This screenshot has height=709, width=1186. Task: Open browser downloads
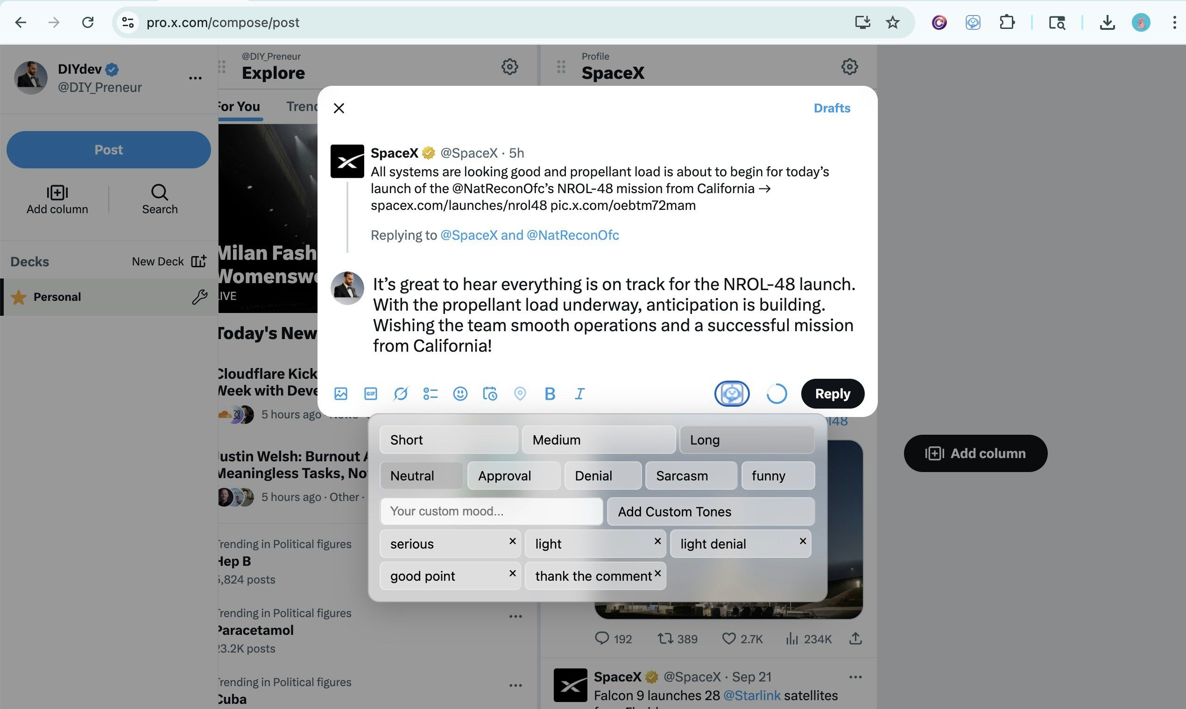point(1107,22)
